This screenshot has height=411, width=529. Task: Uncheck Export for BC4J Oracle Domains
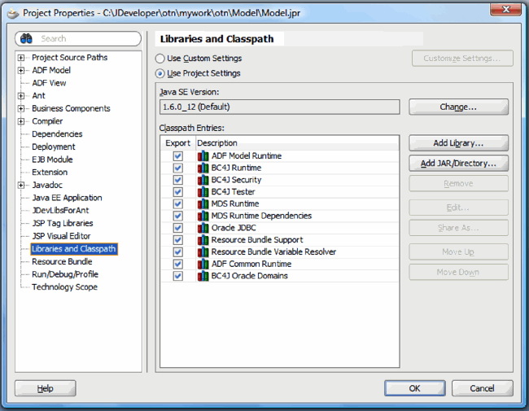pyautogui.click(x=178, y=276)
